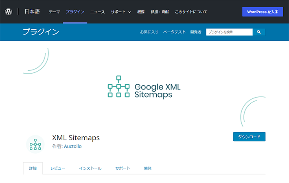The image size is (289, 183).
Task: Open the このサイトについて menu item
Action: (x=191, y=12)
